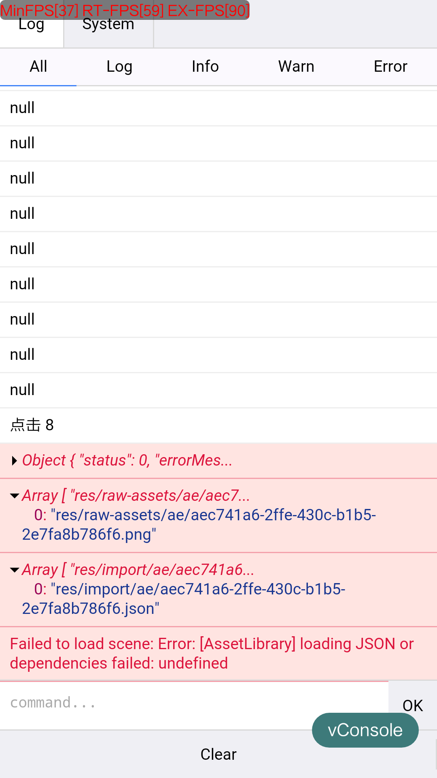The image size is (437, 778).
Task: Filter console to Info messages
Action: [x=205, y=67]
